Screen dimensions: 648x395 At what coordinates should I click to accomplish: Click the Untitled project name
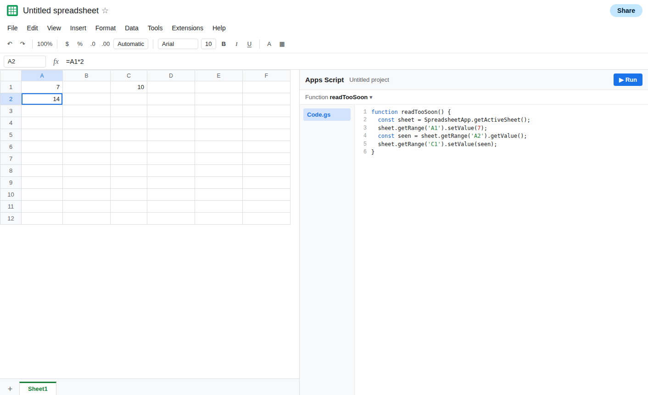pos(369,80)
